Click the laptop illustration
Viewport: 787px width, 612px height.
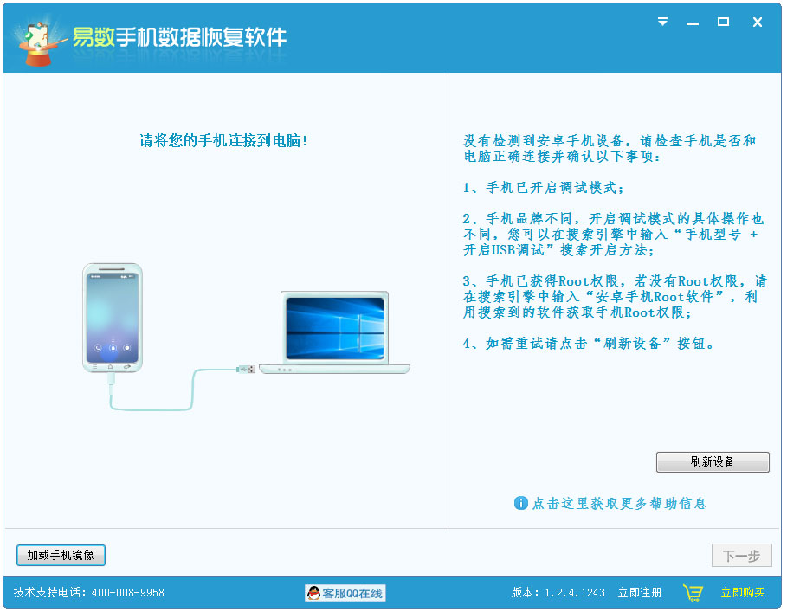point(333,333)
